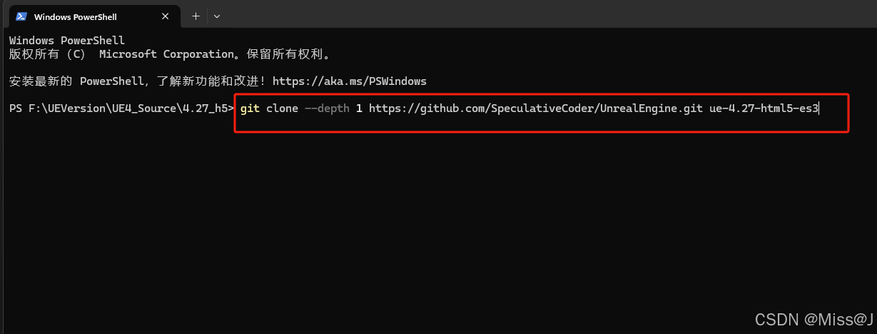Viewport: 877px width, 334px height.
Task: Place cursor at end of command line
Action: pos(821,108)
